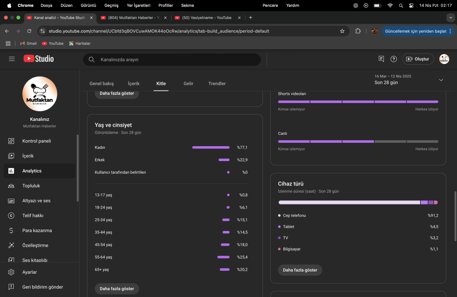
Task: Open the İçerik content section
Action: (x=40, y=156)
